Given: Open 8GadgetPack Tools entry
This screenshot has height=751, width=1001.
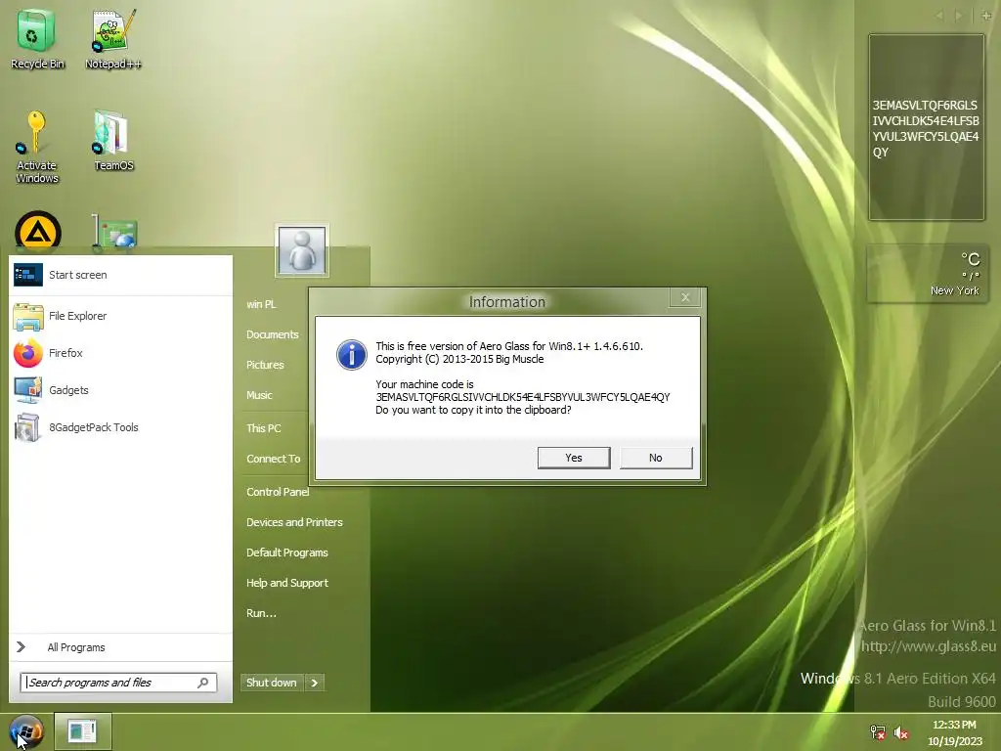Looking at the screenshot, I should coord(120,427).
